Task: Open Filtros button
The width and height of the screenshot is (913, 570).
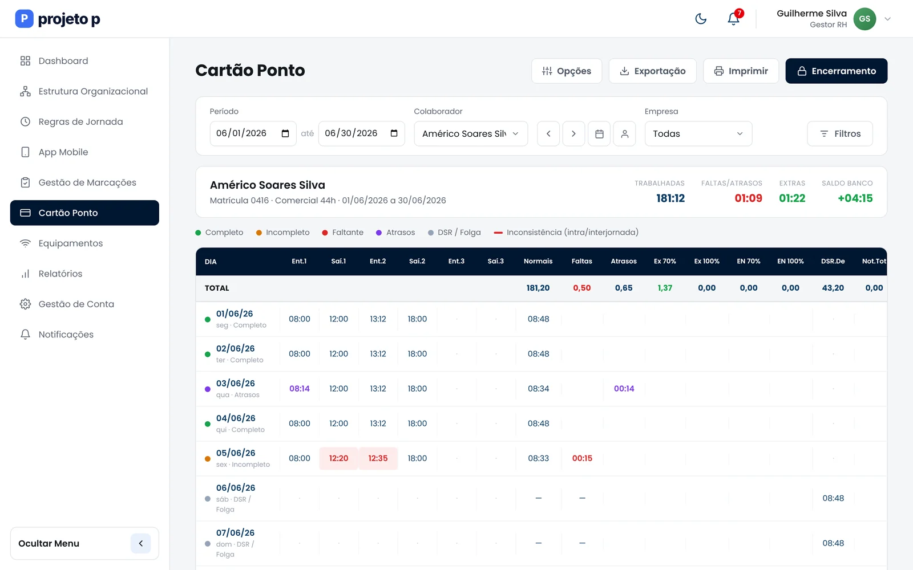Action: click(x=840, y=133)
